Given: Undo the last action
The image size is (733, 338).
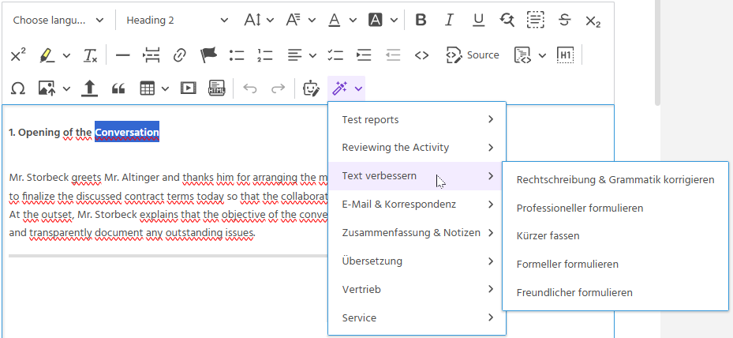Looking at the screenshot, I should point(250,88).
